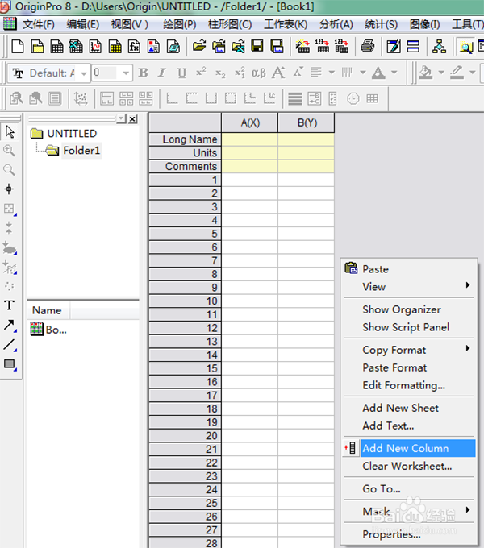The image size is (484, 548).
Task: Choose Paste in context menu
Action: [x=409, y=269]
